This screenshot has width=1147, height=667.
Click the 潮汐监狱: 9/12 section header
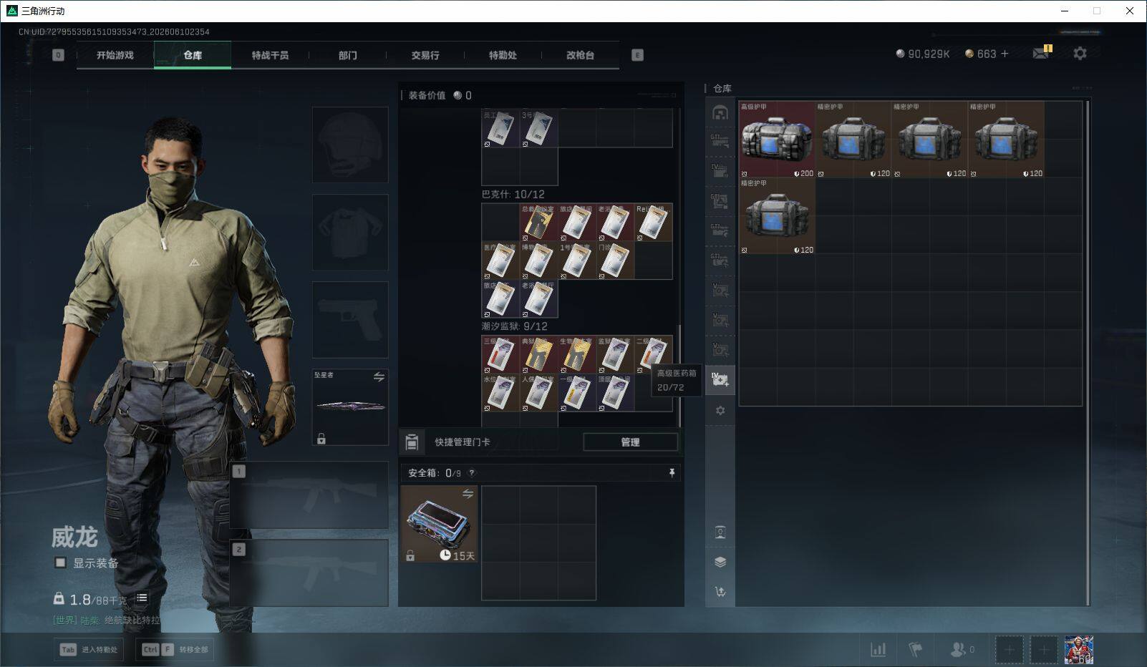[515, 326]
